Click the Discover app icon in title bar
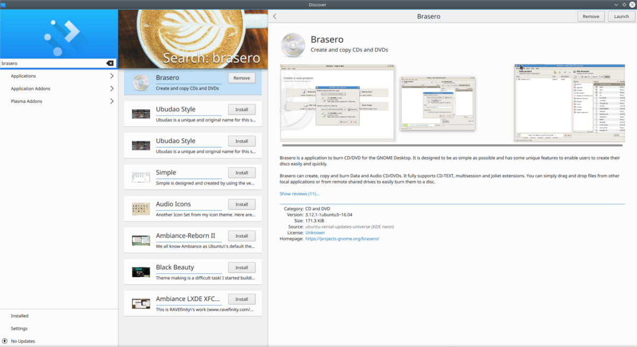This screenshot has width=637, height=347. tap(4, 4)
